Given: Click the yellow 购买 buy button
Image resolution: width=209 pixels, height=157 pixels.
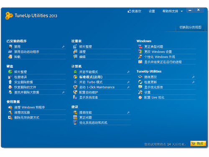Looking at the screenshot, I should [198, 144].
